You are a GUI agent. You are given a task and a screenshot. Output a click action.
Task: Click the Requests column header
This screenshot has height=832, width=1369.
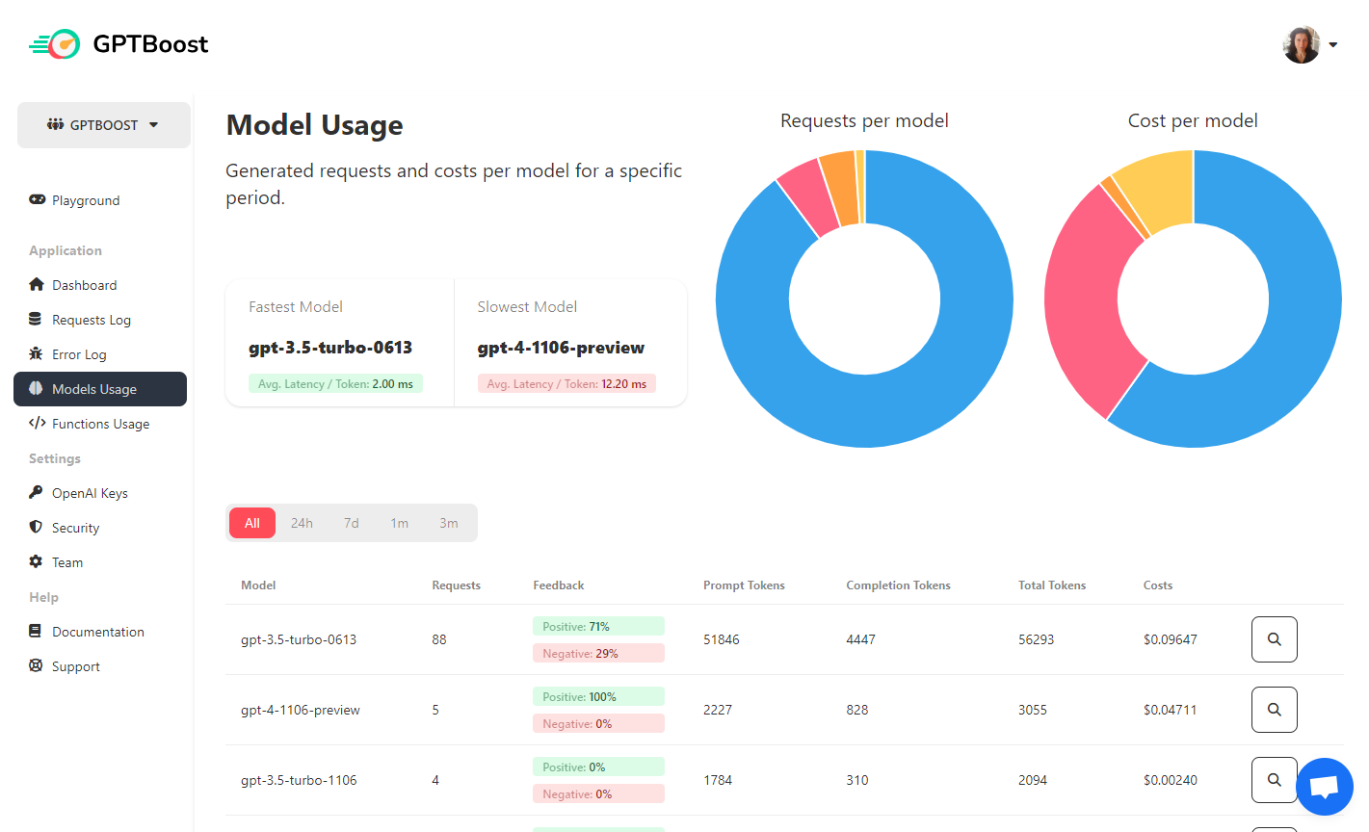click(x=456, y=585)
